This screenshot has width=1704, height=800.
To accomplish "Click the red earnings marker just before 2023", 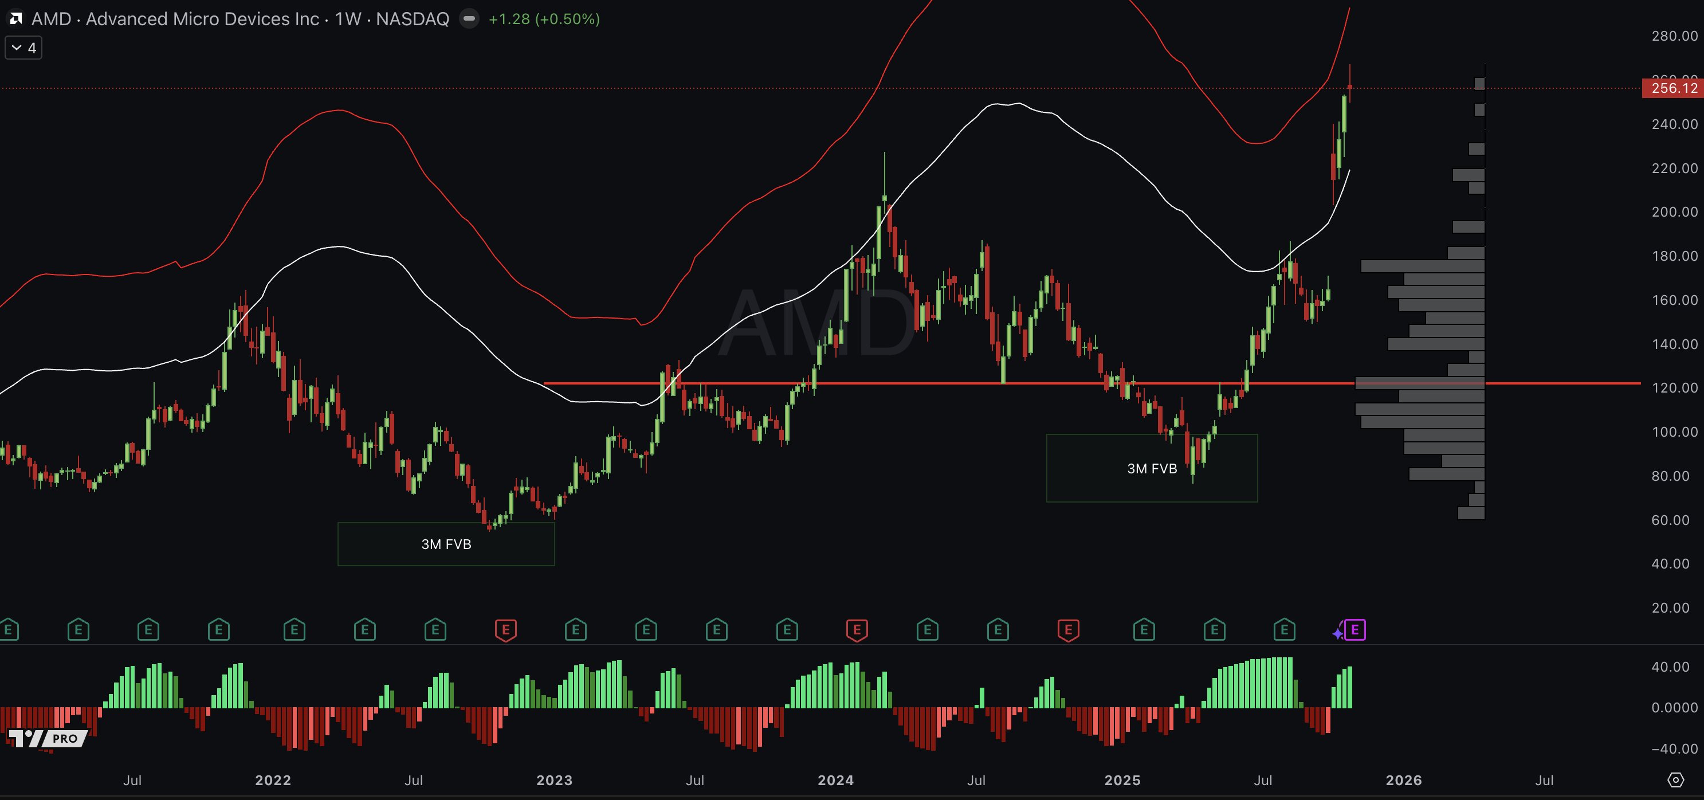I will (505, 629).
